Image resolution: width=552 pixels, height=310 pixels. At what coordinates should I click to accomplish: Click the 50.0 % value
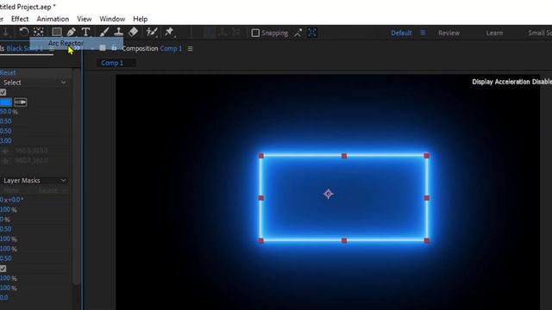9,112
